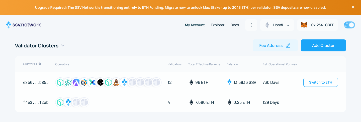Click the 0.25 ETH balance value
The height and width of the screenshot is (122, 361).
(x=242, y=102)
